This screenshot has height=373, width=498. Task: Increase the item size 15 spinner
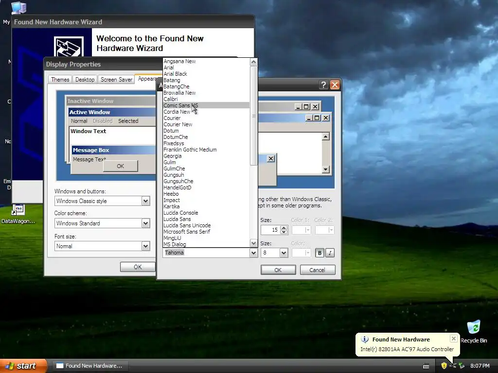[284, 227]
